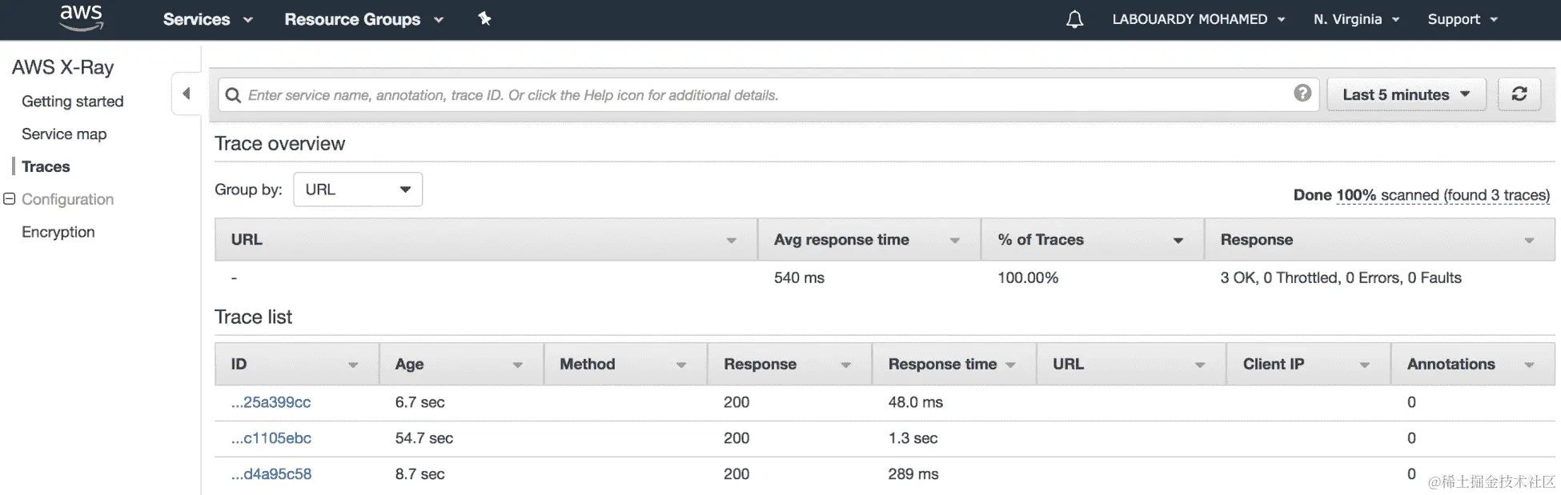Open the Support menu
Screen dimensions: 1561x495
[1462, 19]
